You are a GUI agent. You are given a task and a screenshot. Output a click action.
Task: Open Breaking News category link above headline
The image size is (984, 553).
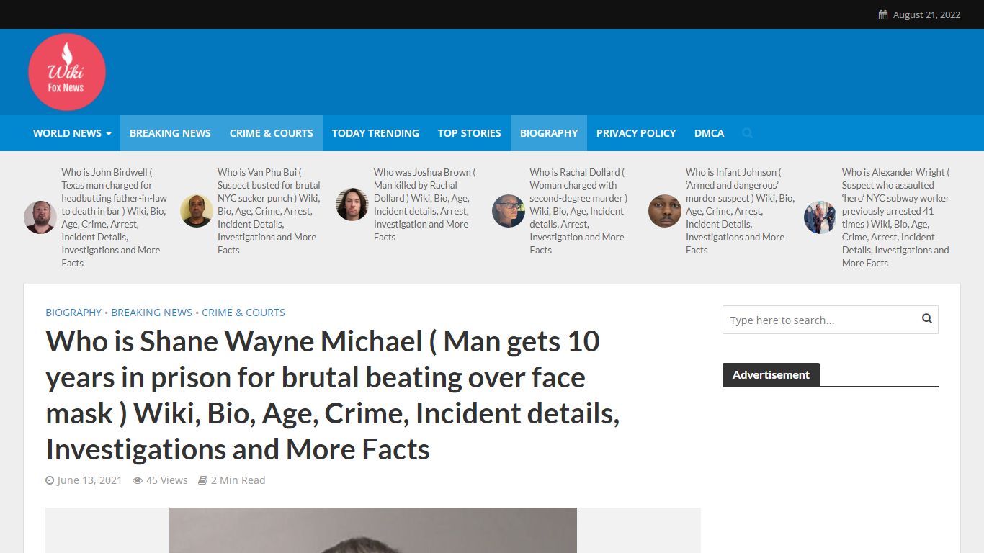click(151, 313)
